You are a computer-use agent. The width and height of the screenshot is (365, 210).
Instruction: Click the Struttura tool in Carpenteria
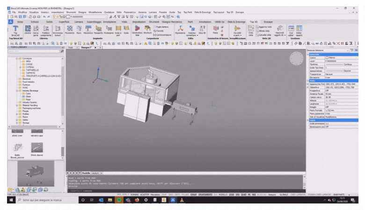tap(147, 29)
